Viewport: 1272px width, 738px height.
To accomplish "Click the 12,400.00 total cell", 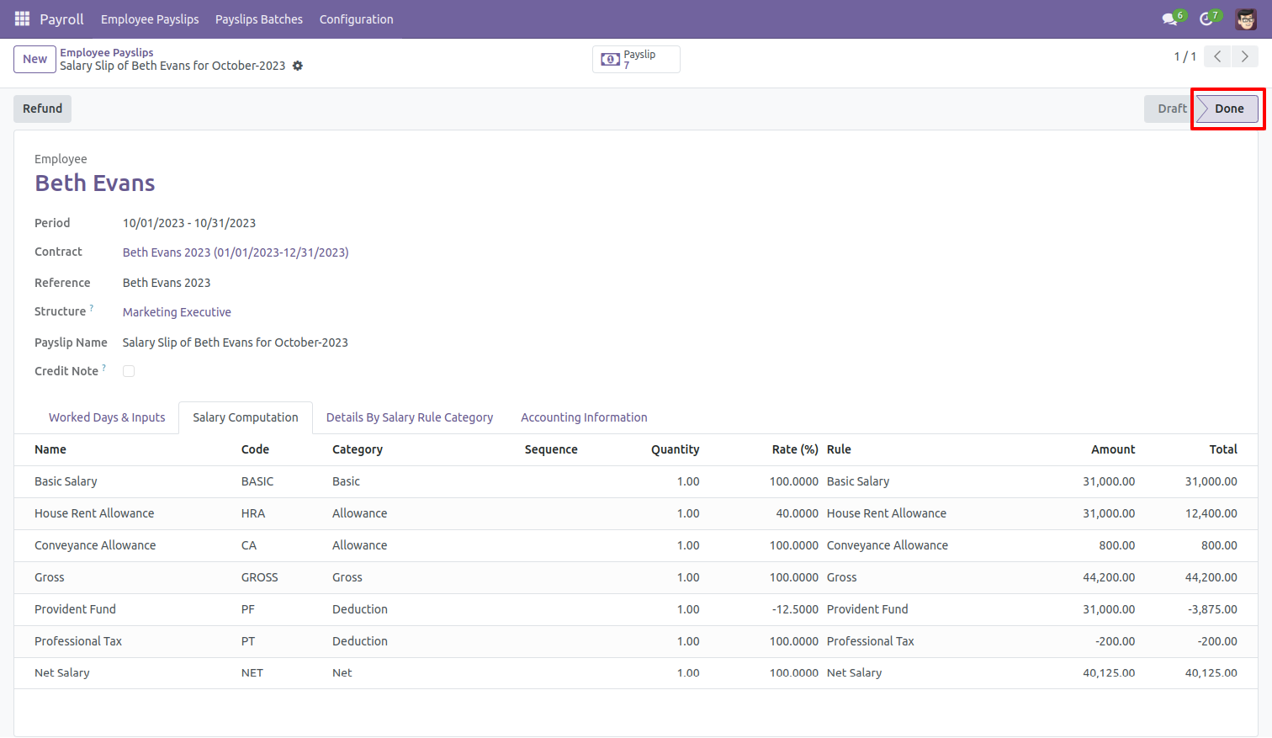I will [x=1211, y=513].
